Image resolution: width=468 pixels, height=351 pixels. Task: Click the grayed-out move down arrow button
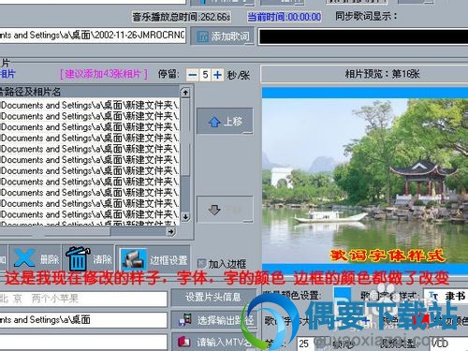pos(225,210)
